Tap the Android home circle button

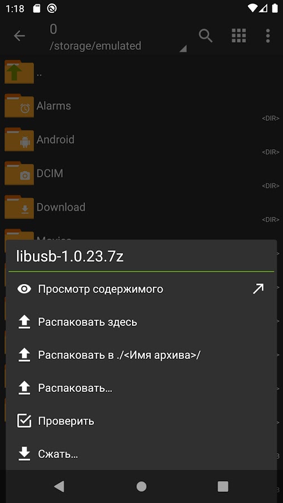tap(141, 486)
